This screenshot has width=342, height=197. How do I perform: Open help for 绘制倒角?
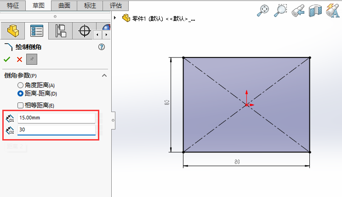click(102, 47)
